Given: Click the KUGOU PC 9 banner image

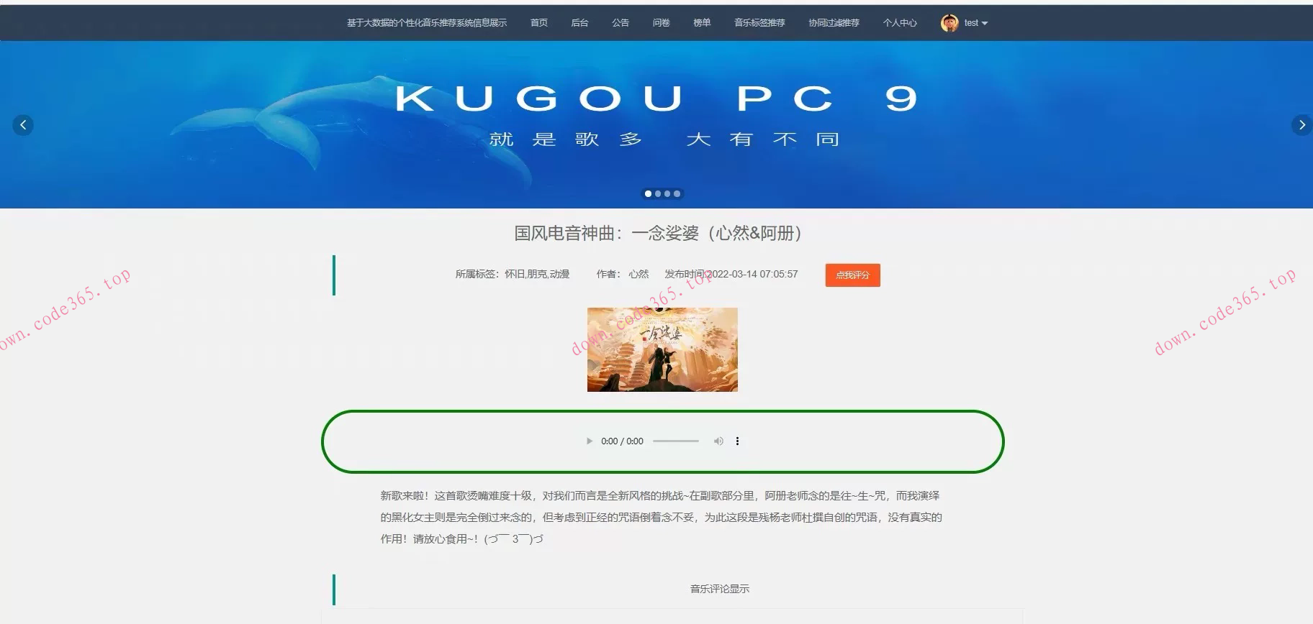Looking at the screenshot, I should [x=656, y=125].
